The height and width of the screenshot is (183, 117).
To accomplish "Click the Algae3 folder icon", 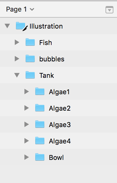I will point(40,124).
